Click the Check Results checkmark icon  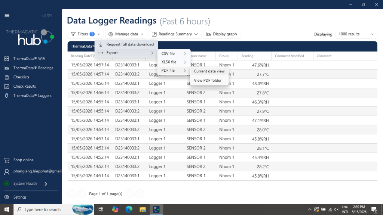(7, 86)
